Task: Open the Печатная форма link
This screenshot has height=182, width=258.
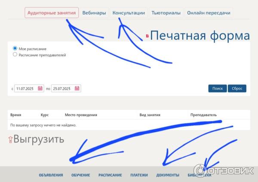Action: [200, 35]
